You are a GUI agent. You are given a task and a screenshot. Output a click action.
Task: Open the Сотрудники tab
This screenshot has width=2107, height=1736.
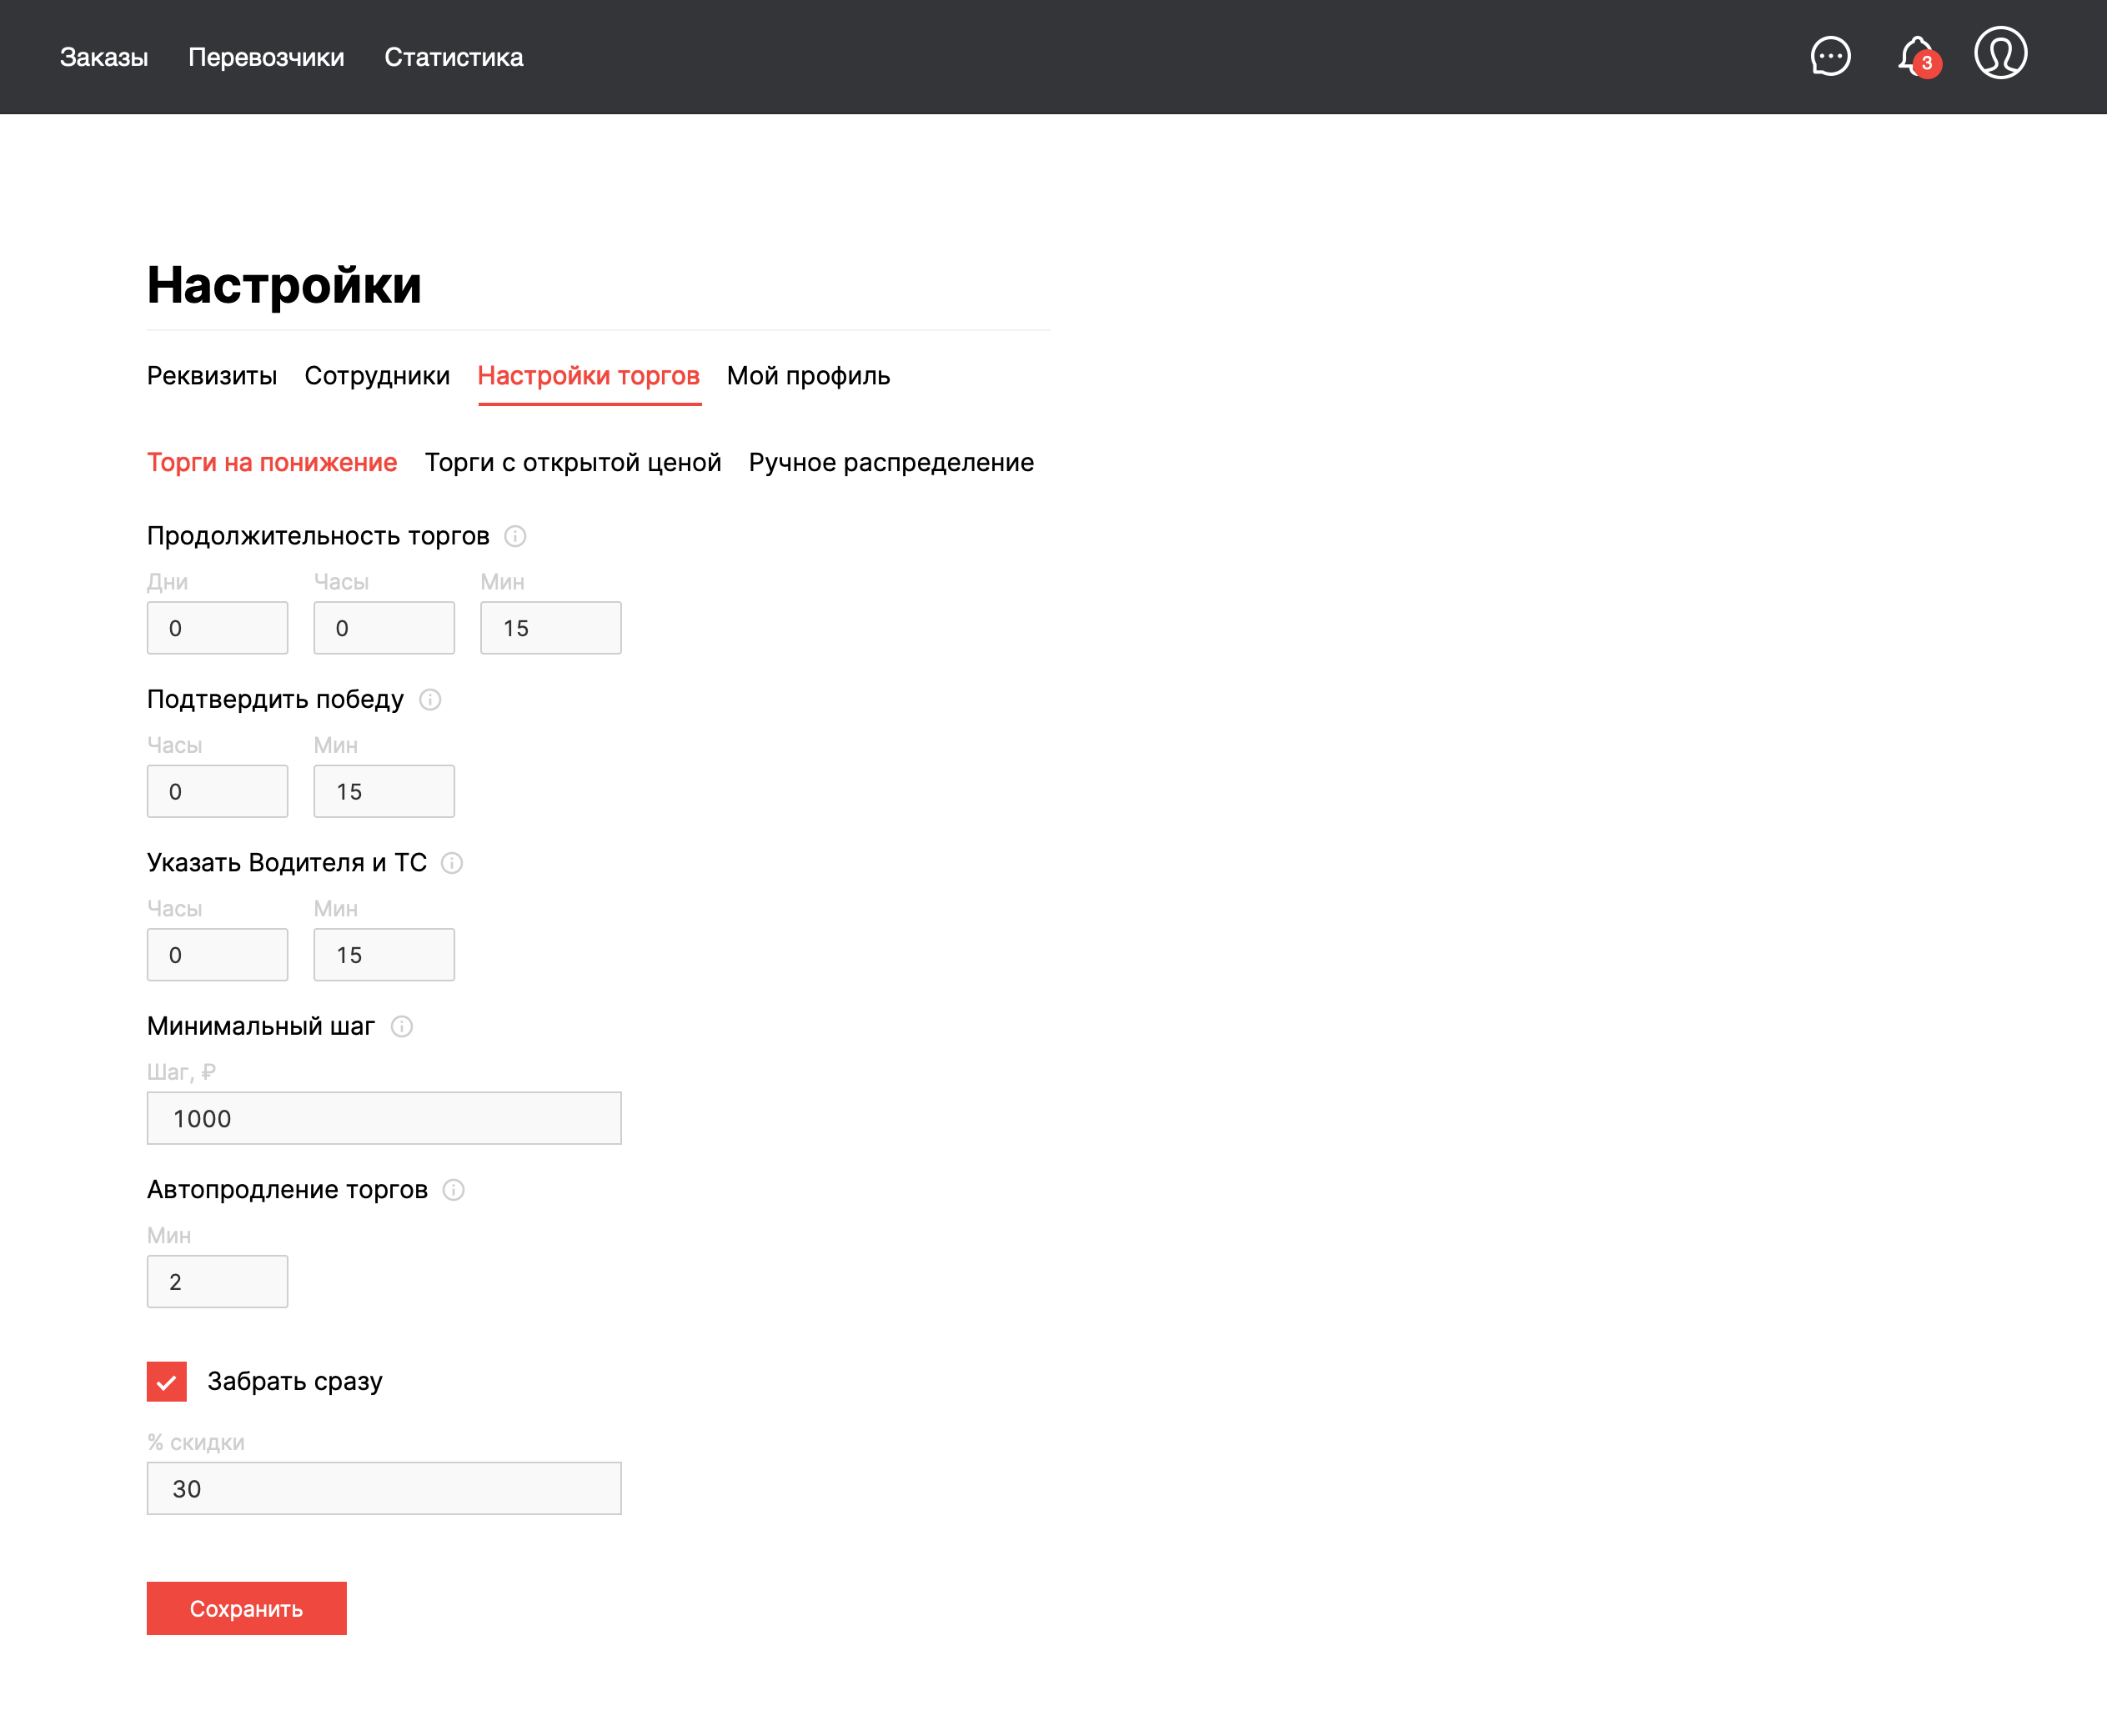(377, 376)
